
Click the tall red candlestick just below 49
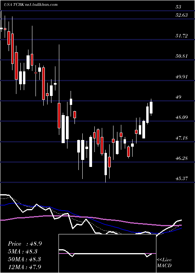point(59,115)
